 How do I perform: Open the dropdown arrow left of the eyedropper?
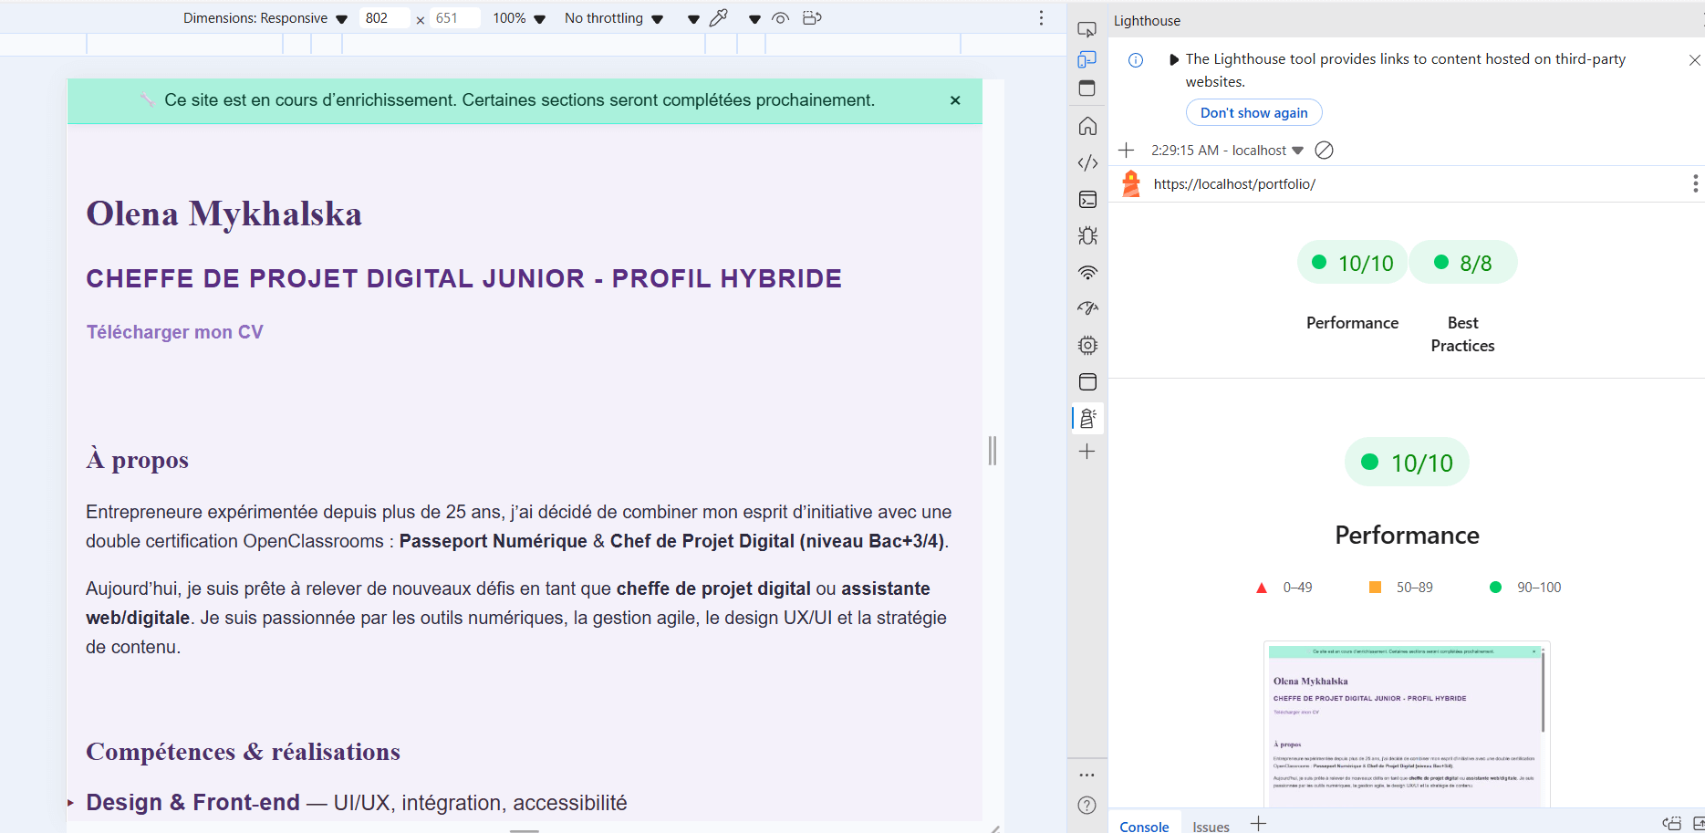pyautogui.click(x=693, y=19)
